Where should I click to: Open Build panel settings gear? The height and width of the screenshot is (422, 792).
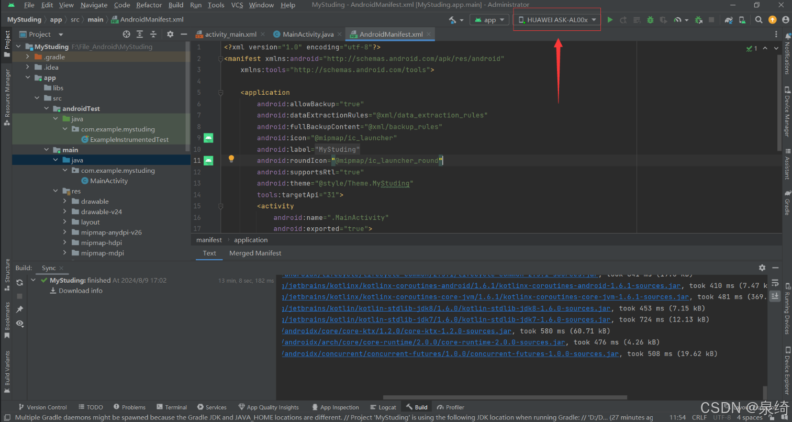coord(762,268)
